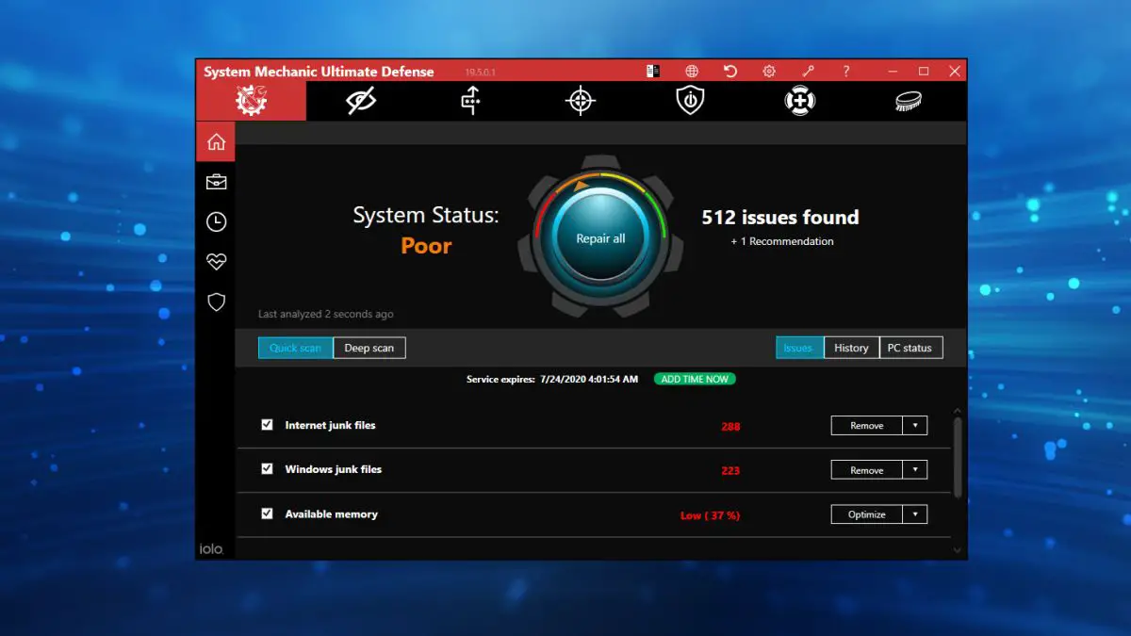Expand dropdown arrow beside Optimize
1131x636 pixels.
pyautogui.click(x=915, y=514)
